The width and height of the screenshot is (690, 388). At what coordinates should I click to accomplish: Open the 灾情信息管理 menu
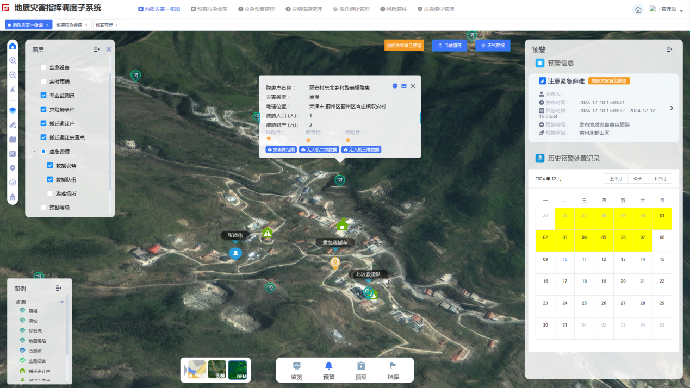[303, 9]
